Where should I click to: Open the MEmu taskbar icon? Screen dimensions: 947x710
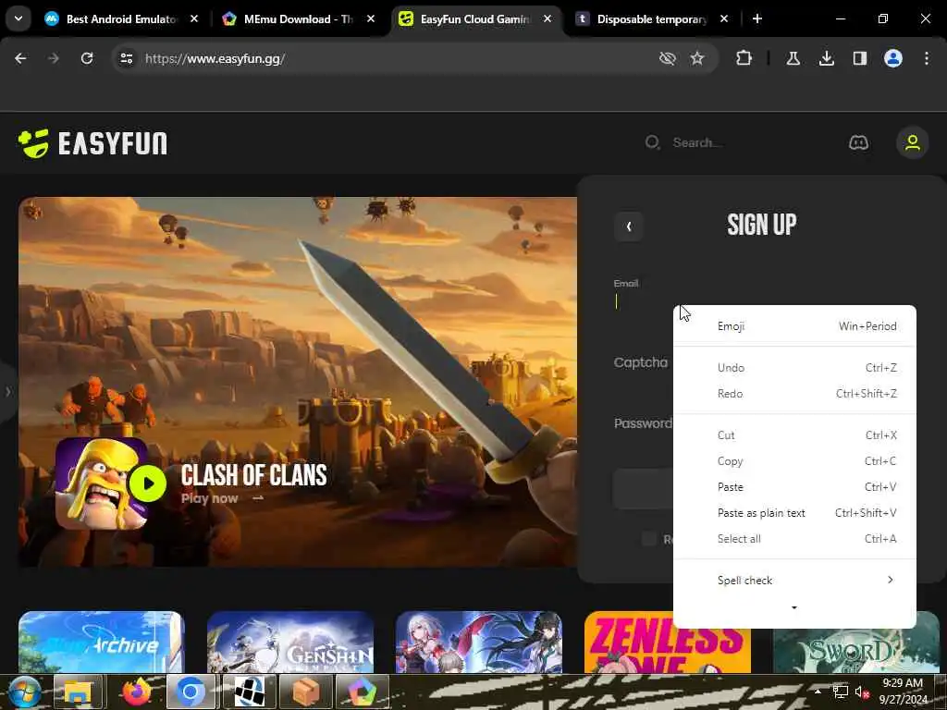[x=362, y=692]
